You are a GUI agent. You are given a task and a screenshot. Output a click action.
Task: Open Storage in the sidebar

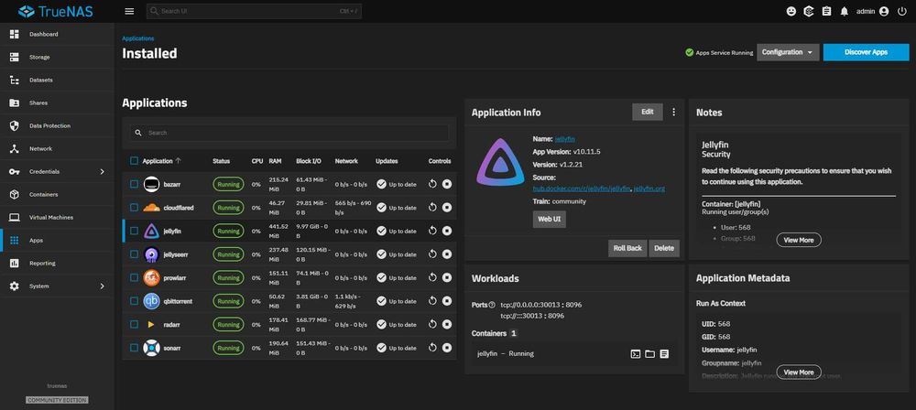coord(57,58)
